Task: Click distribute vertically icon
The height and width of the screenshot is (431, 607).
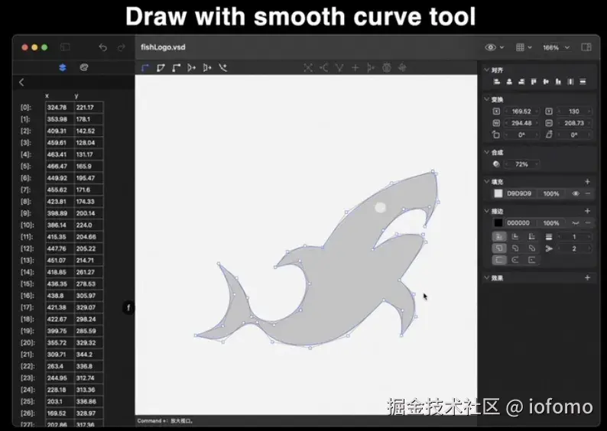Action: tap(583, 82)
